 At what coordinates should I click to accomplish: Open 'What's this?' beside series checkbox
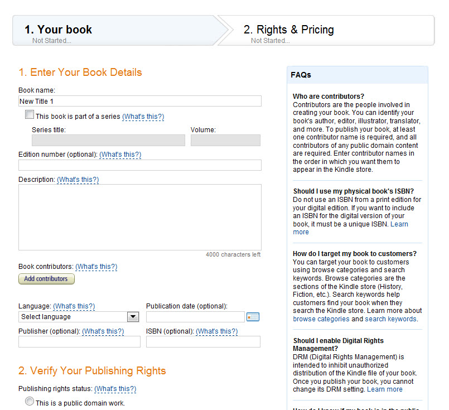click(143, 117)
